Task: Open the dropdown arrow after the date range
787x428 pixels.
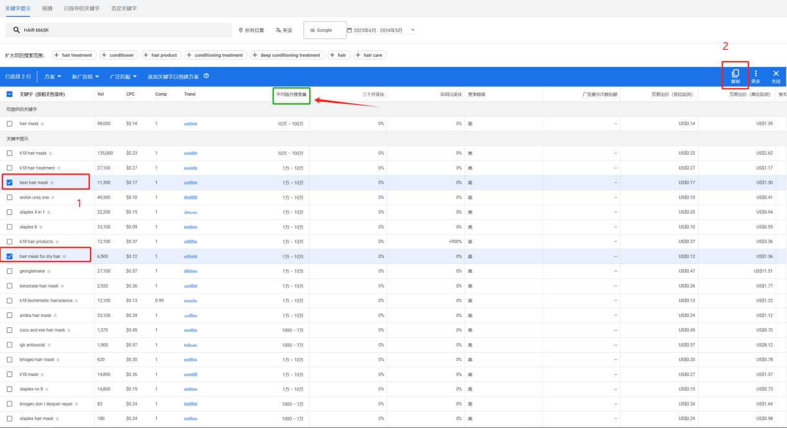Action: 413,30
